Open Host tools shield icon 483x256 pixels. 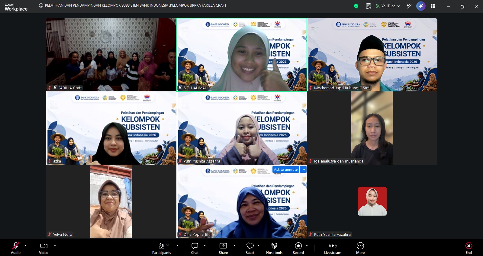tap(274, 248)
